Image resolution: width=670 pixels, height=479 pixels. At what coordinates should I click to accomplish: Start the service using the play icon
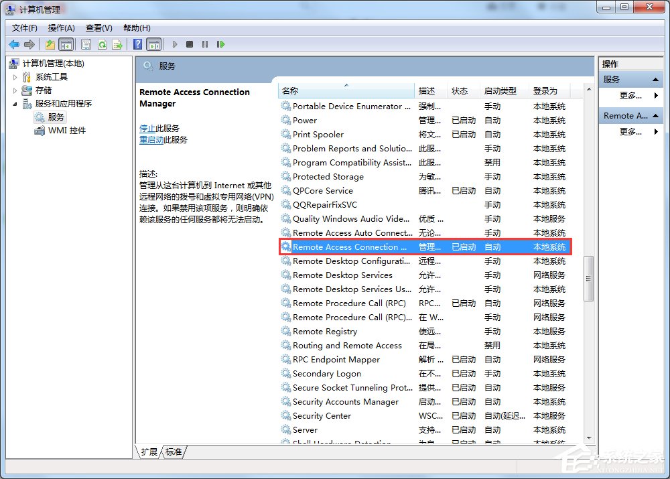174,44
